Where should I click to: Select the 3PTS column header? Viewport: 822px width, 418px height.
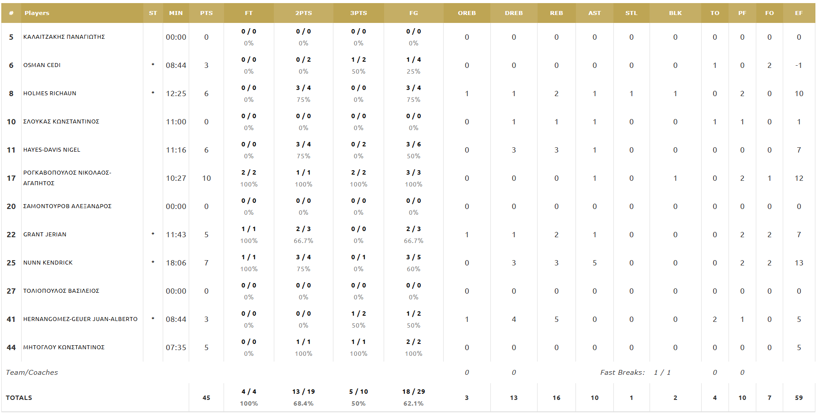[x=359, y=13]
